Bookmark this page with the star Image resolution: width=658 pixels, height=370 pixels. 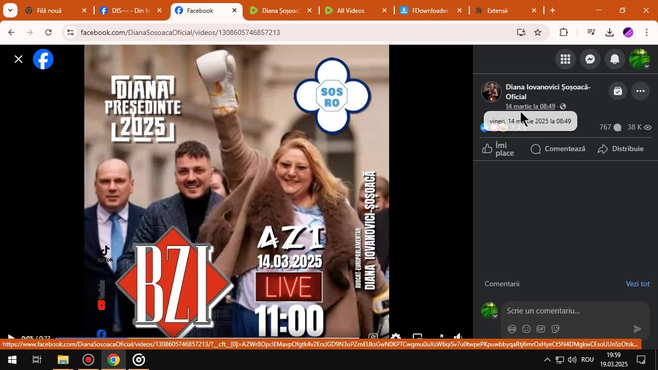[538, 32]
